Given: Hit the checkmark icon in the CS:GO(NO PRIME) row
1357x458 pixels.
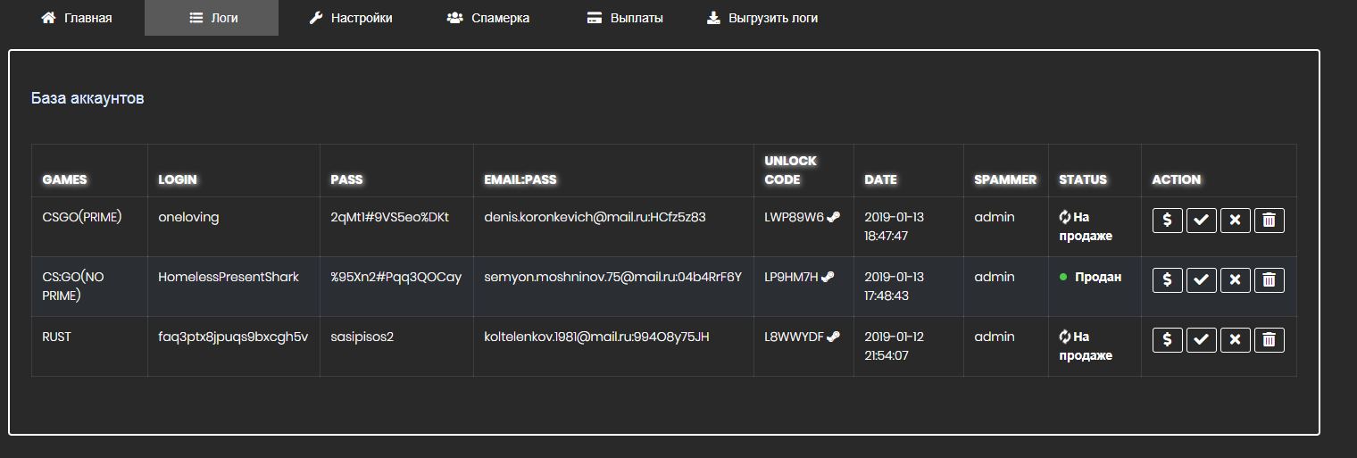Looking at the screenshot, I should (1201, 280).
